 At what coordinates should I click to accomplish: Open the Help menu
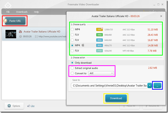(x=36, y=12)
